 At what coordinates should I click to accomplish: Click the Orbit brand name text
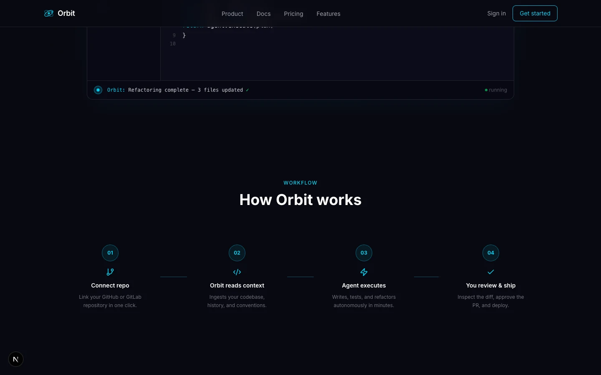pos(66,13)
